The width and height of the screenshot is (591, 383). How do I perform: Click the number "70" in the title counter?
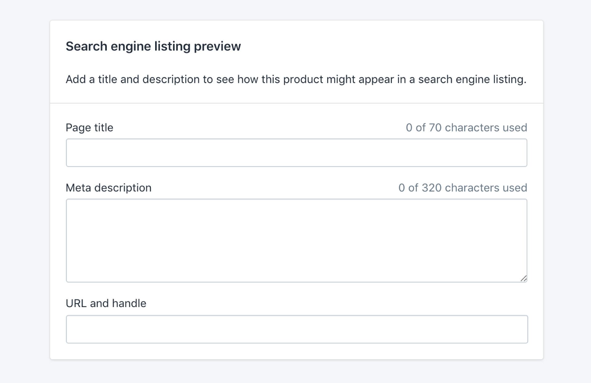coord(435,128)
